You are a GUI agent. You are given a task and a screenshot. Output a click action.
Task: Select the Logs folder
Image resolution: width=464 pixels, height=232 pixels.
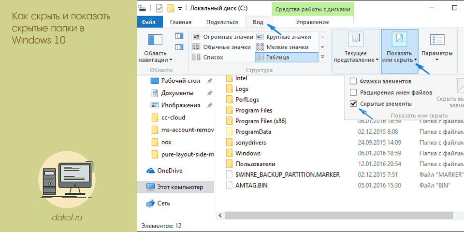tap(237, 89)
